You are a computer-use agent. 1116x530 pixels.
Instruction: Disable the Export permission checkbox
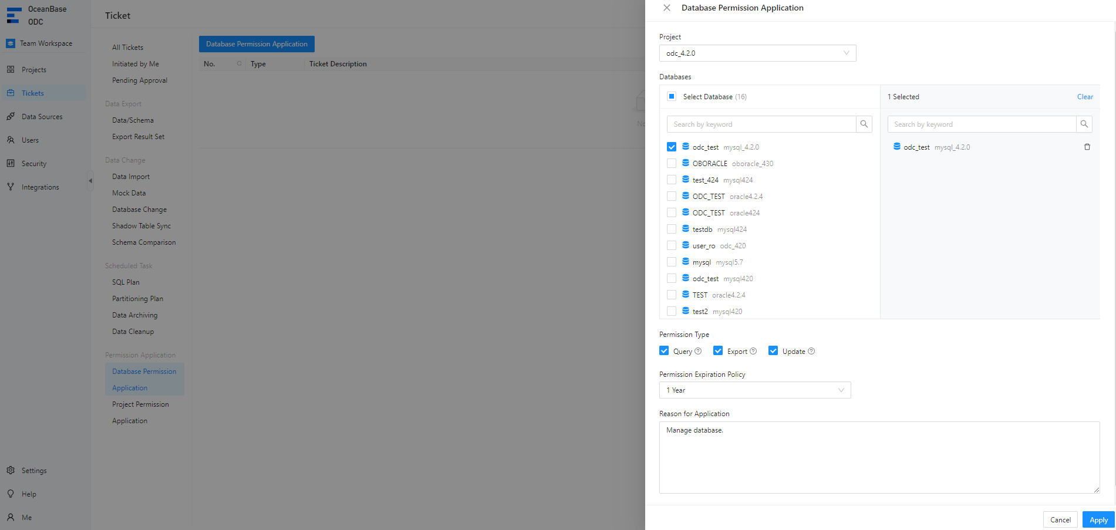[718, 351]
